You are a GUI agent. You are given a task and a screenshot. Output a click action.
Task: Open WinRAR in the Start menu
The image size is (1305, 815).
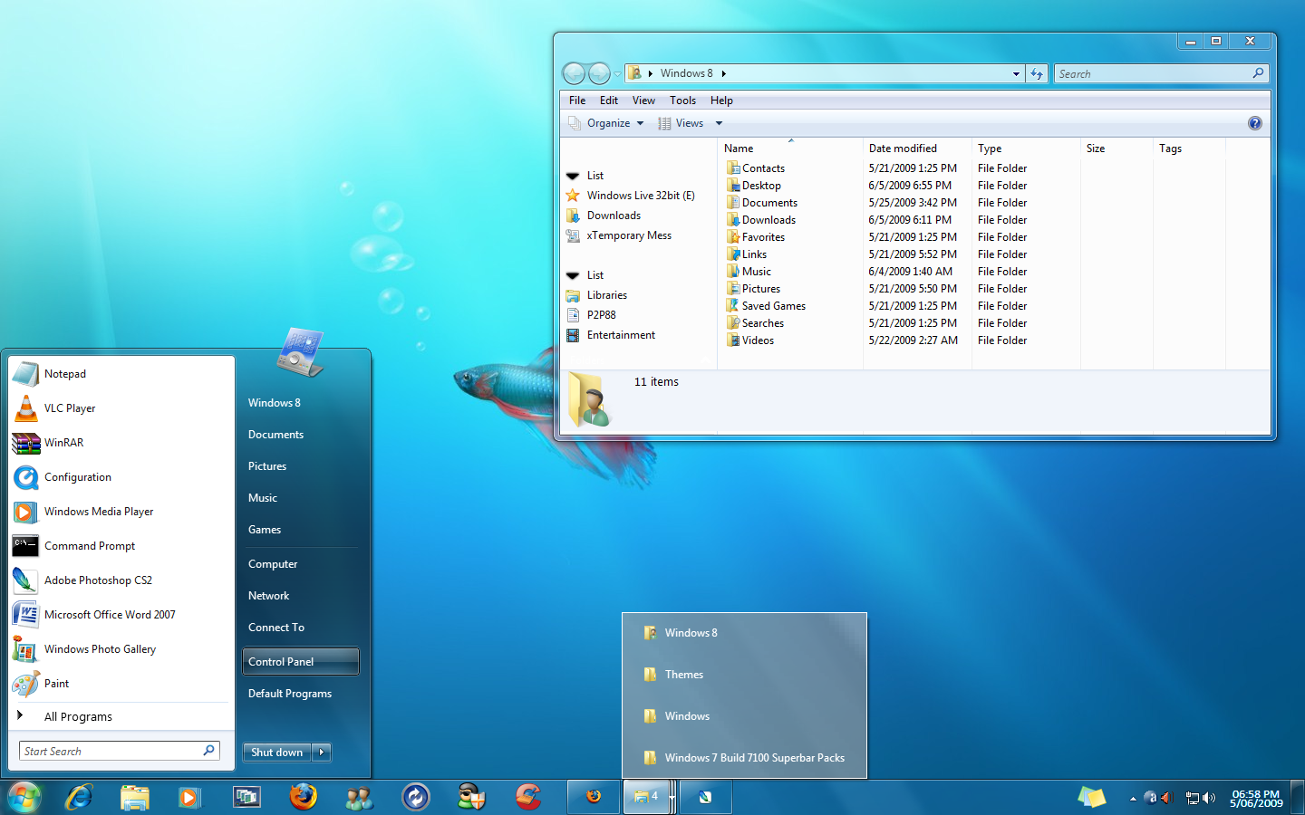coord(121,443)
